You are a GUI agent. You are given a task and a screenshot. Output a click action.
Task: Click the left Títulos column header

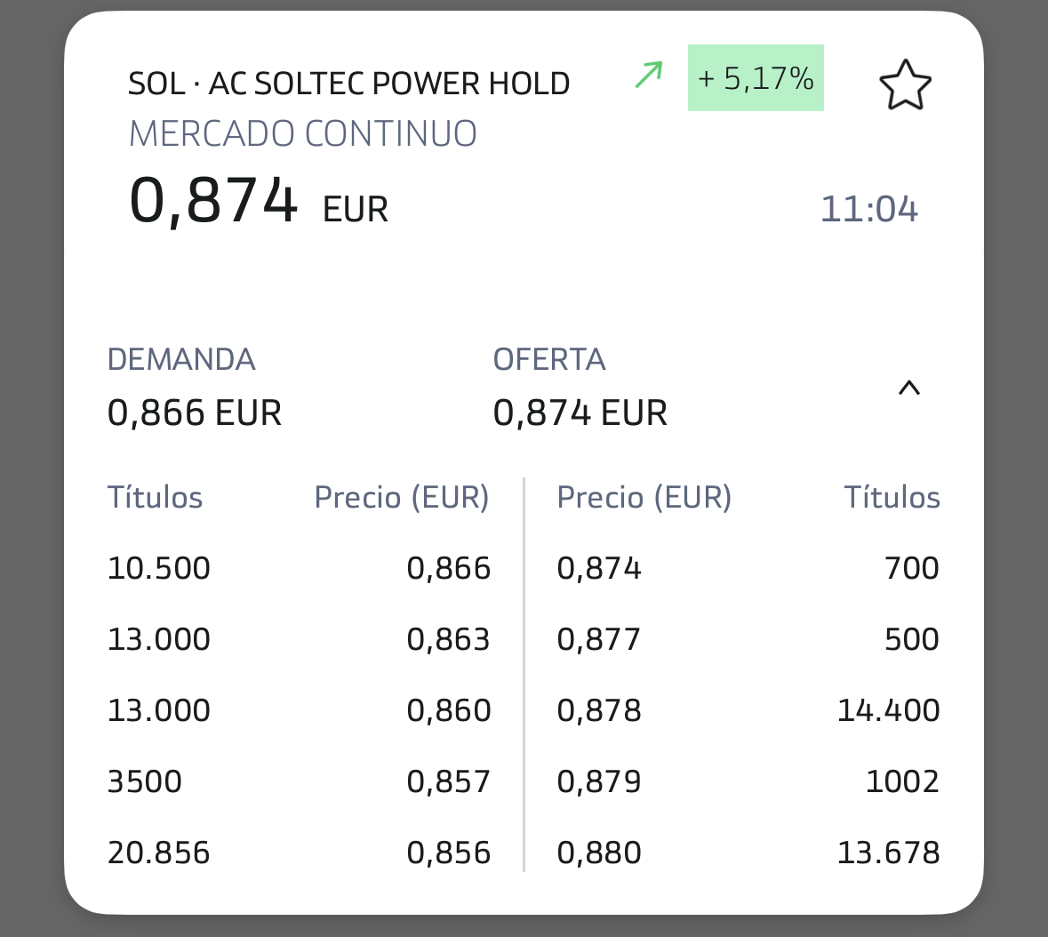pyautogui.click(x=155, y=498)
